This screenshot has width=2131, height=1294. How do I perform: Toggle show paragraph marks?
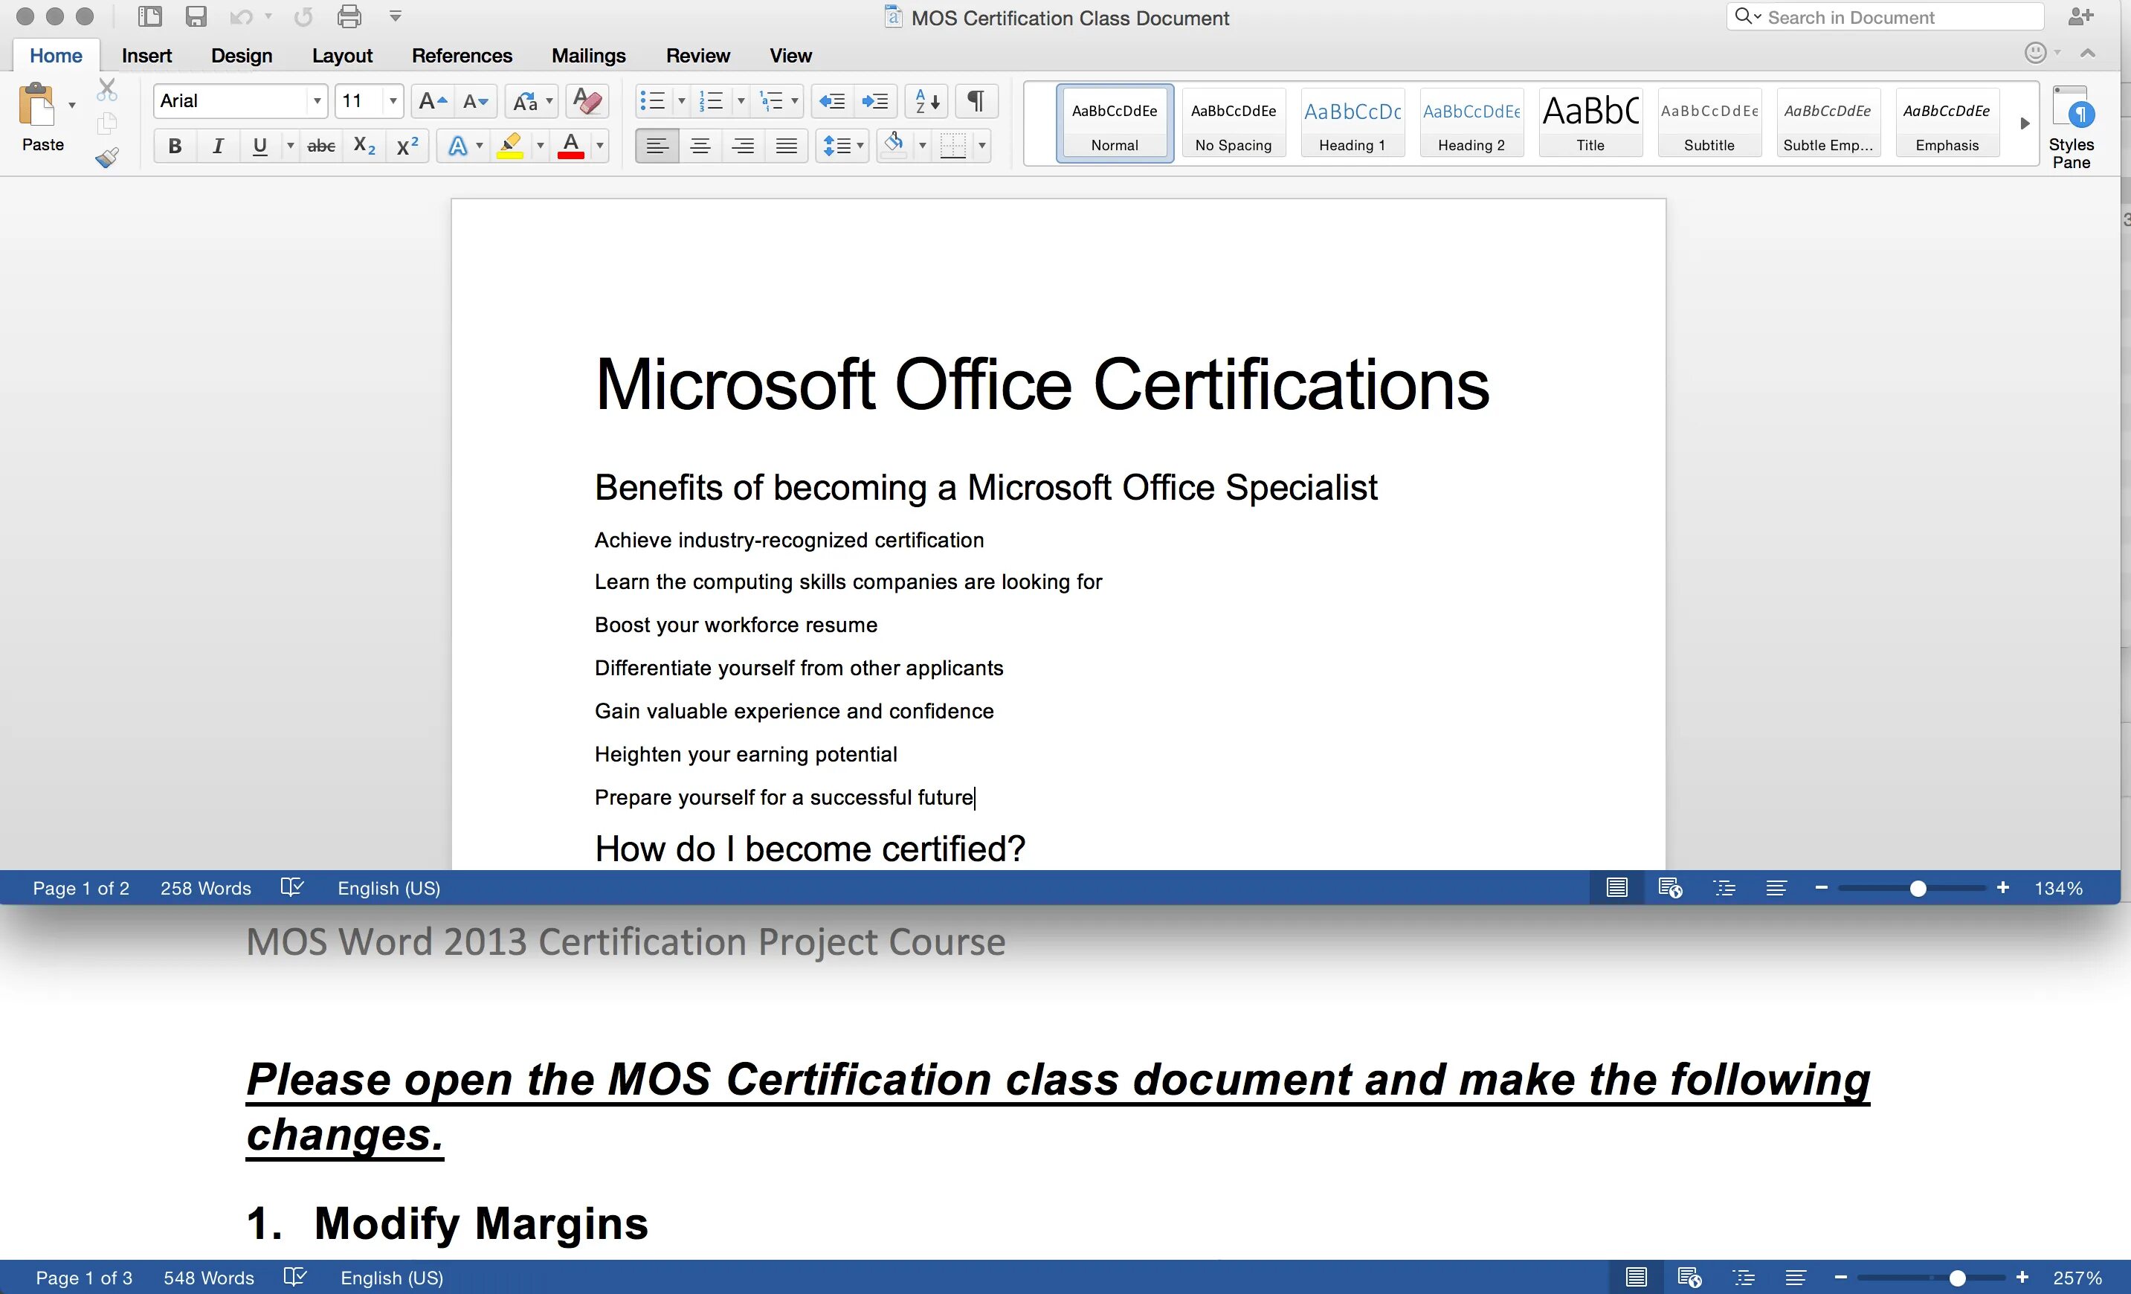tap(976, 101)
